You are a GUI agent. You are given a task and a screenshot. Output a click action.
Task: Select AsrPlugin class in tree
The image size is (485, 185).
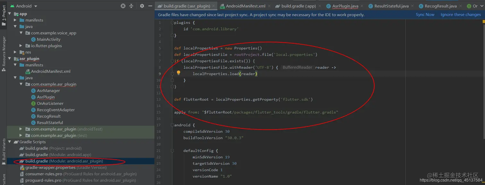46,97
